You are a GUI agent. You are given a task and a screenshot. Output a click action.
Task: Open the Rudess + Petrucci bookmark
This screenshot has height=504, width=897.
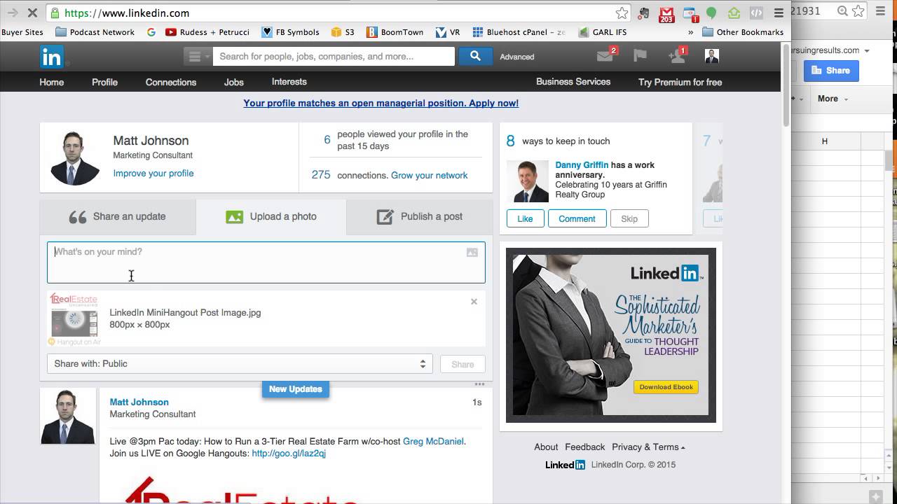coord(207,32)
